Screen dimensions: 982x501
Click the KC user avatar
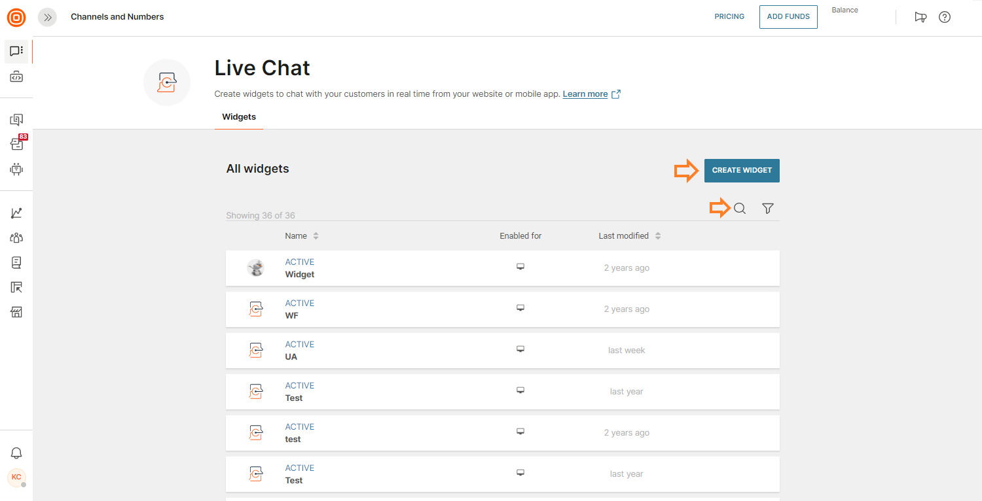(x=16, y=477)
